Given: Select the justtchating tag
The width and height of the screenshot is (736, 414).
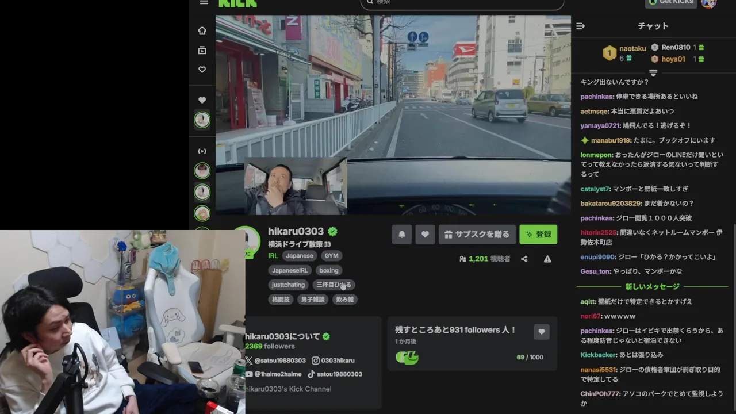Looking at the screenshot, I should point(288,285).
